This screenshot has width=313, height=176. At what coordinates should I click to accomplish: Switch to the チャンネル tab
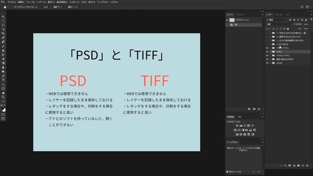pyautogui.click(x=279, y=15)
